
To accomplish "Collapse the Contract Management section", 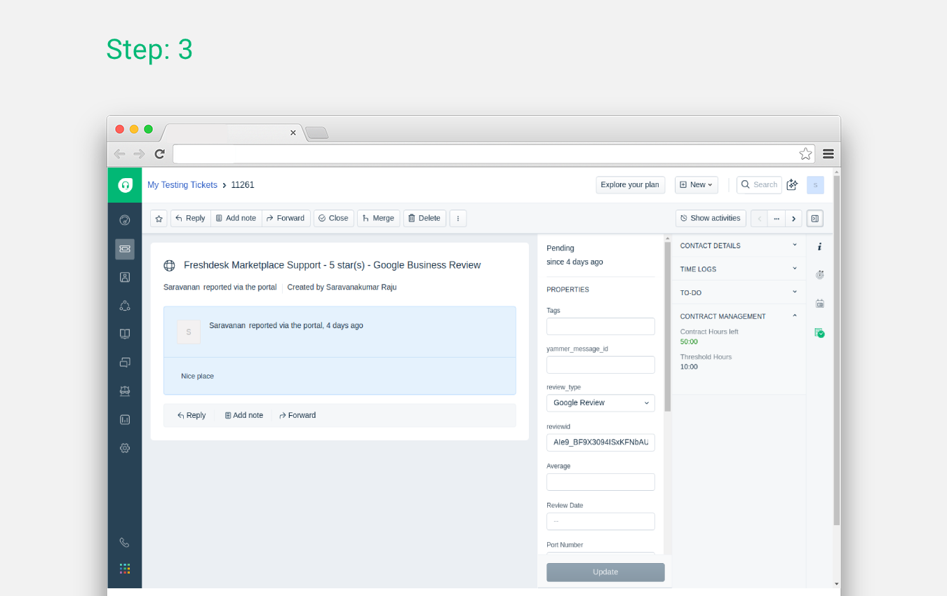I will point(739,316).
